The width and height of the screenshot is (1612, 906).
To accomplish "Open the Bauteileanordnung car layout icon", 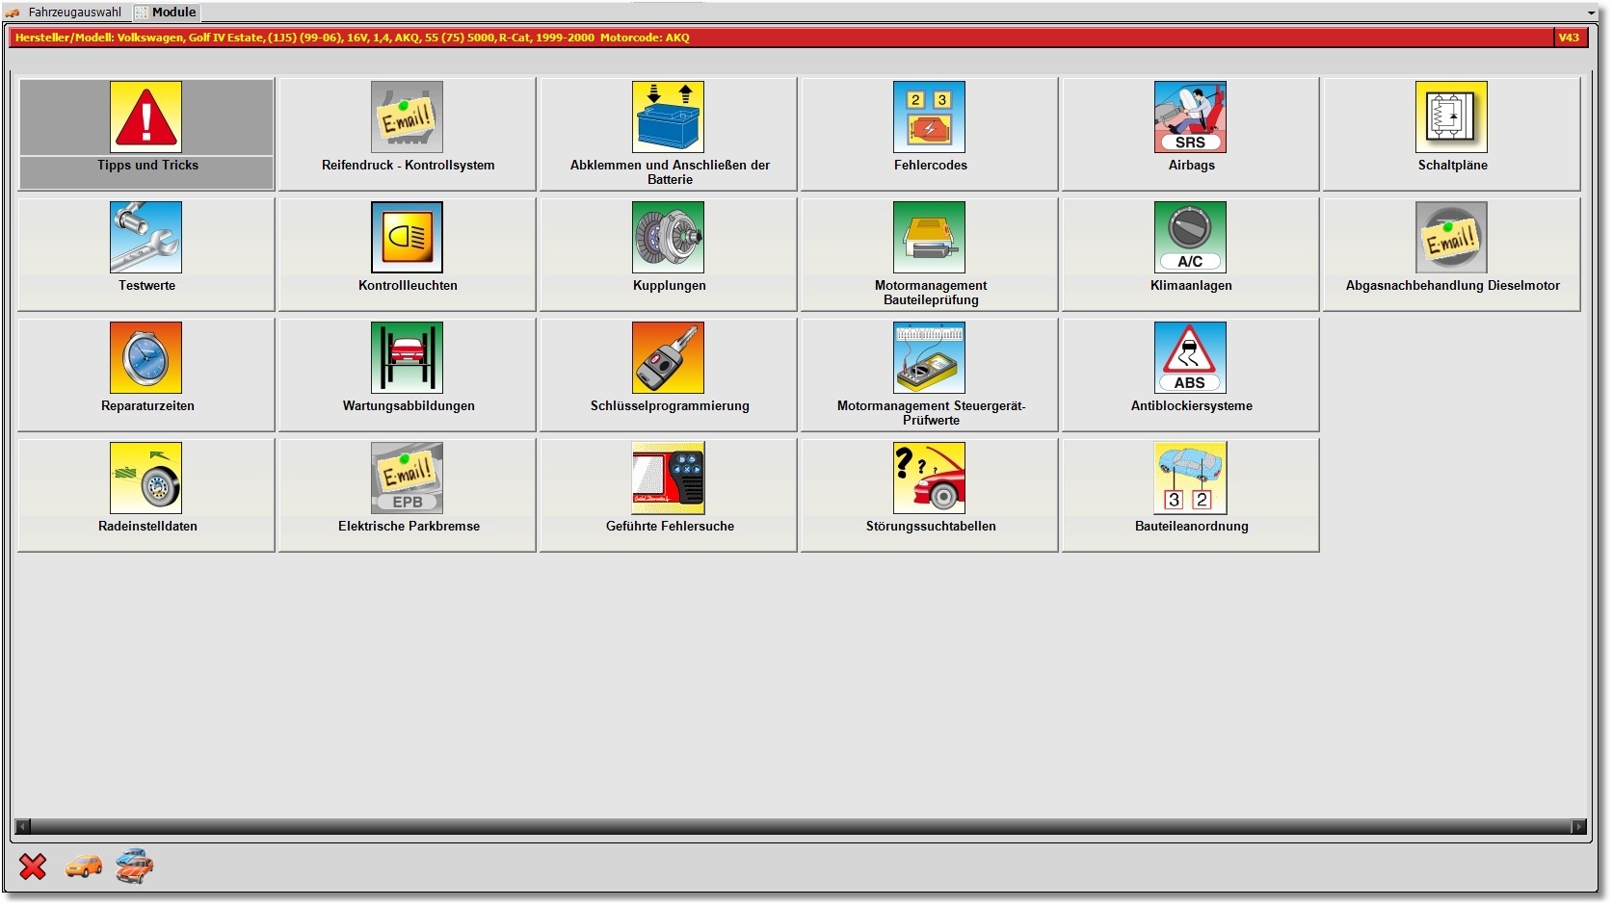I will click(1190, 478).
